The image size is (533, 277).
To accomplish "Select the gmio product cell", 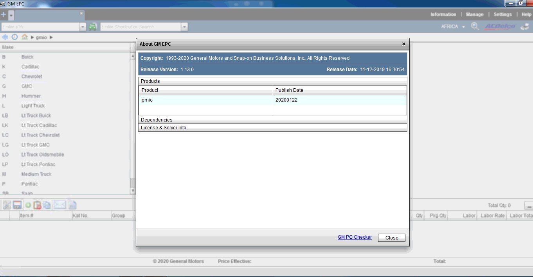I will tap(206, 100).
